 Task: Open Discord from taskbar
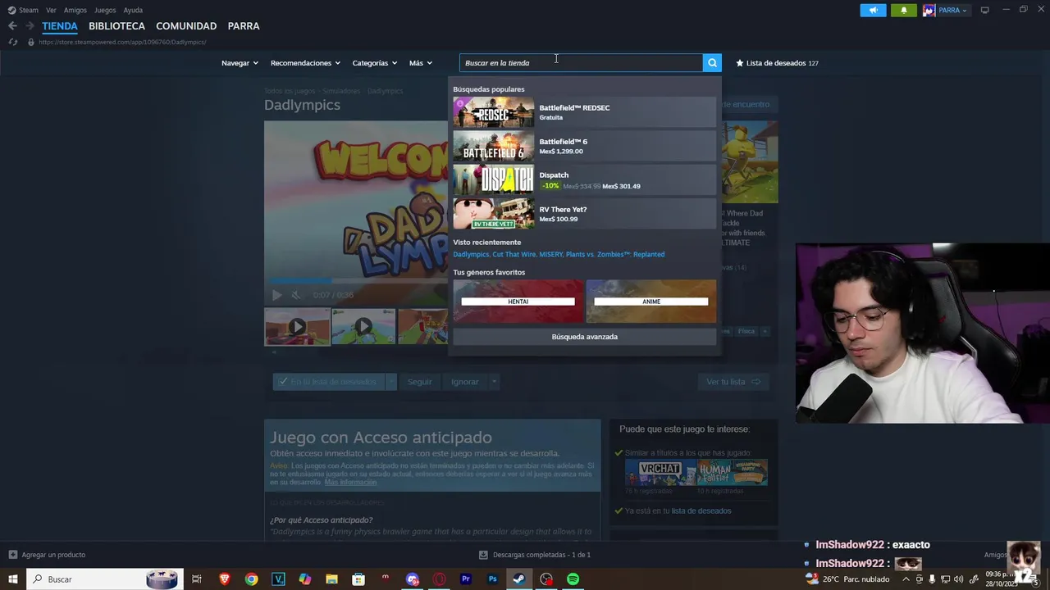(413, 579)
